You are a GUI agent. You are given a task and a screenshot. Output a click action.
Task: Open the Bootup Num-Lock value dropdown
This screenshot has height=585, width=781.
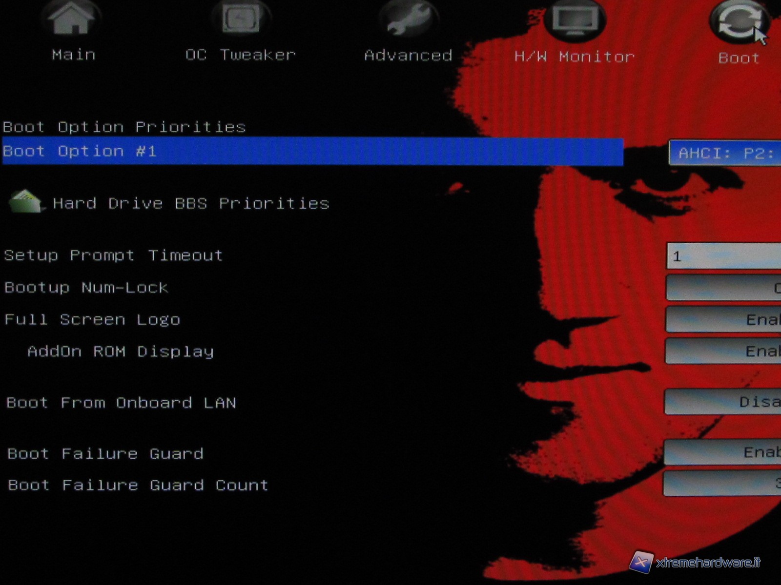coord(723,288)
